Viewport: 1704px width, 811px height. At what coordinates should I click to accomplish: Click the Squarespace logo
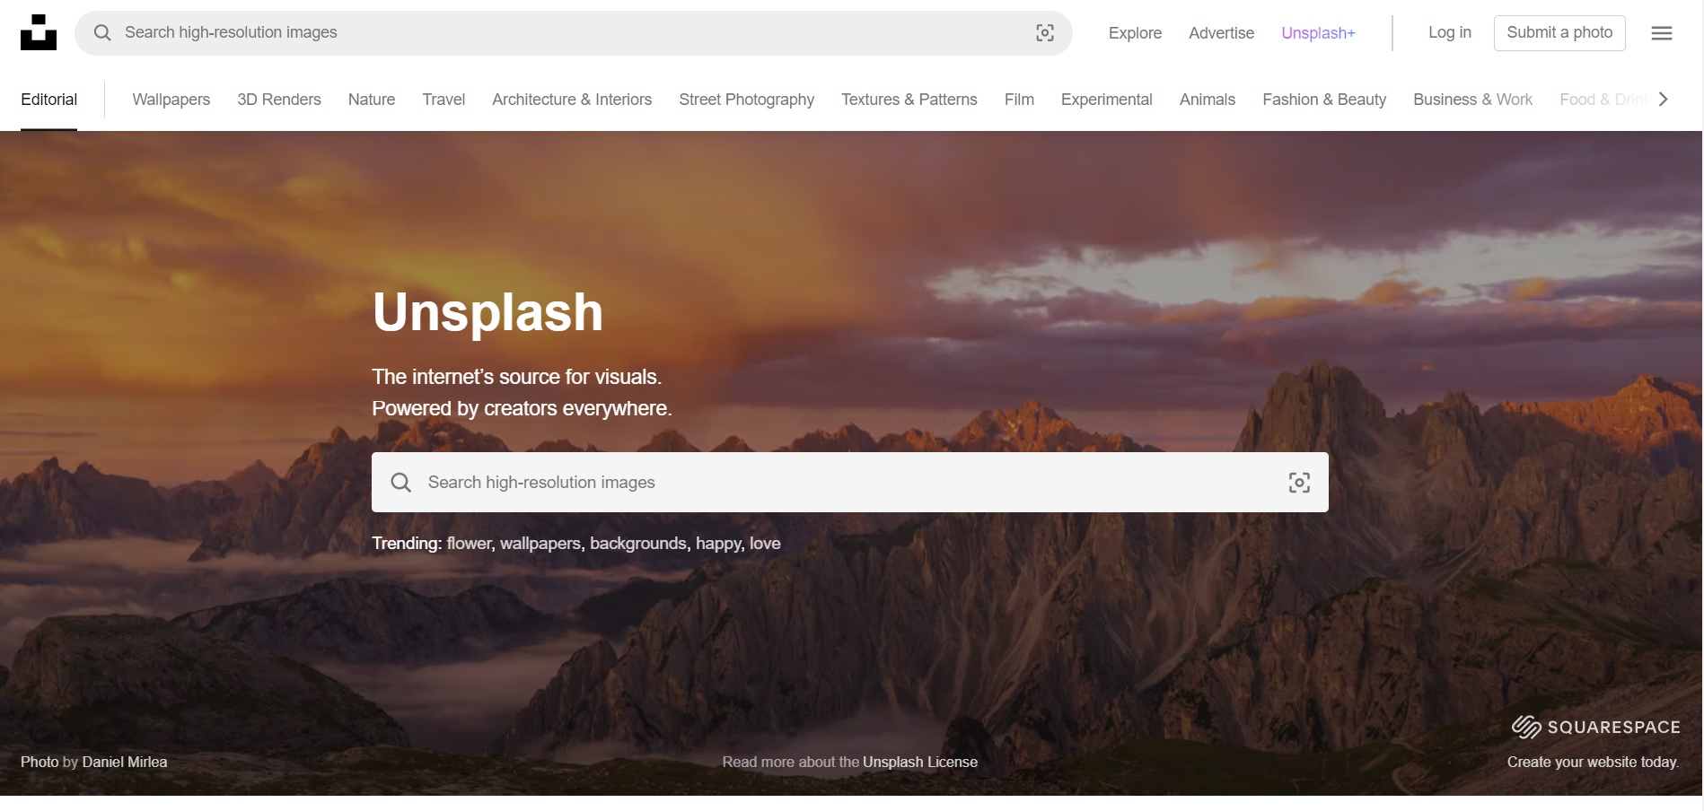(1596, 727)
